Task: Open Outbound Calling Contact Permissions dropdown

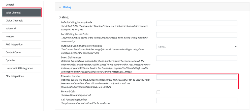Action: click(197, 47)
